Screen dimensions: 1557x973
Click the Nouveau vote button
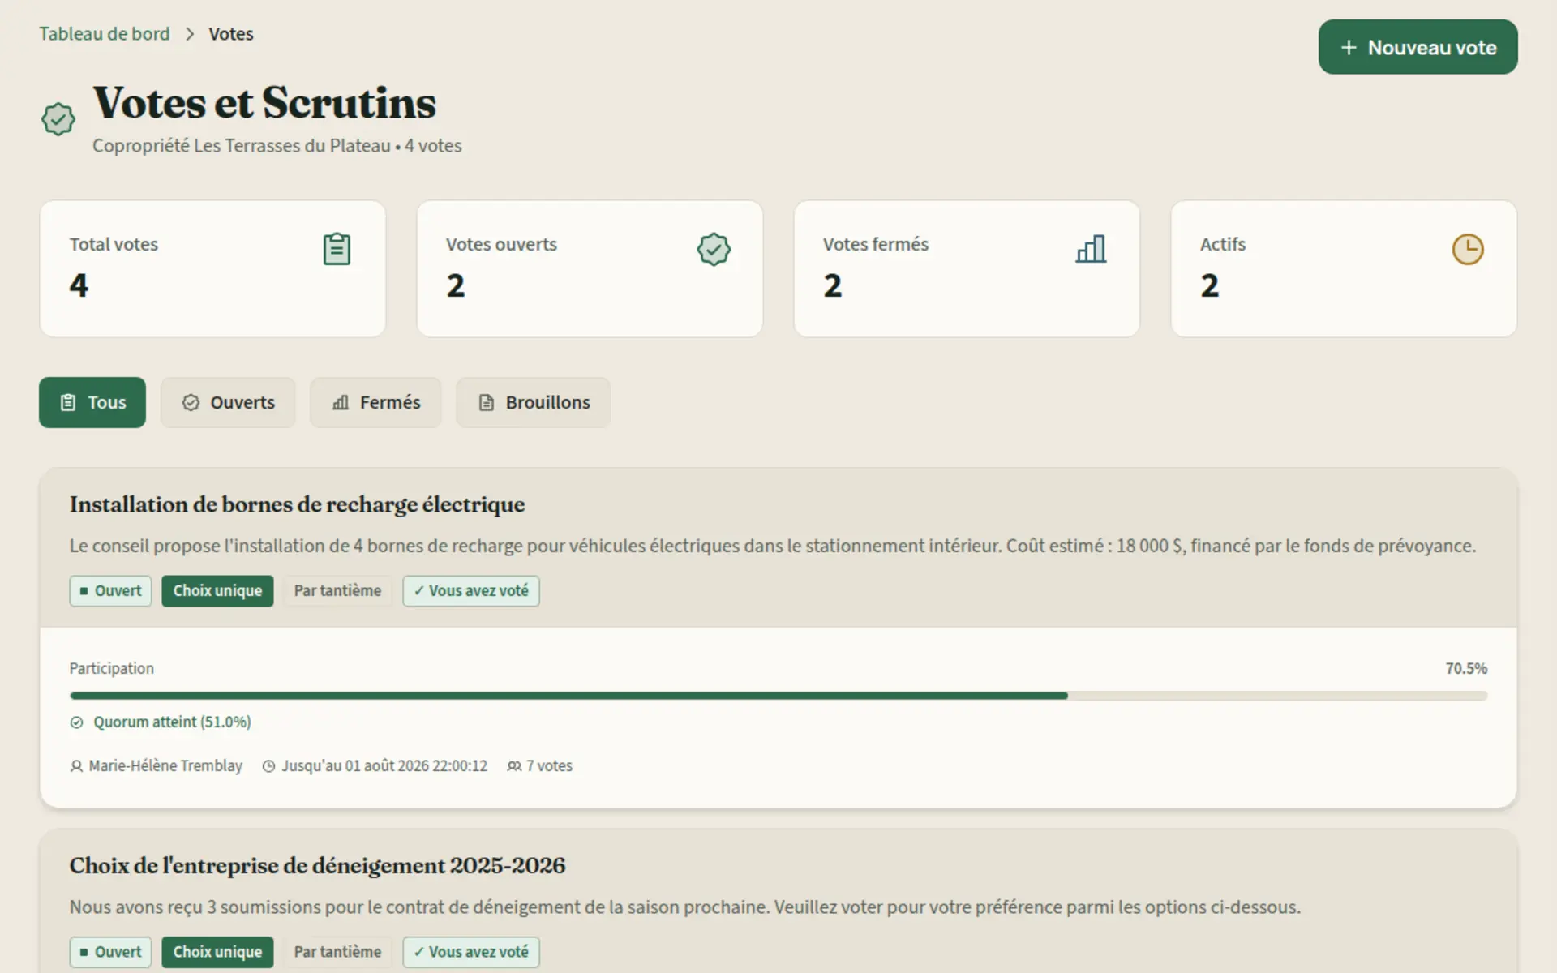click(1418, 47)
